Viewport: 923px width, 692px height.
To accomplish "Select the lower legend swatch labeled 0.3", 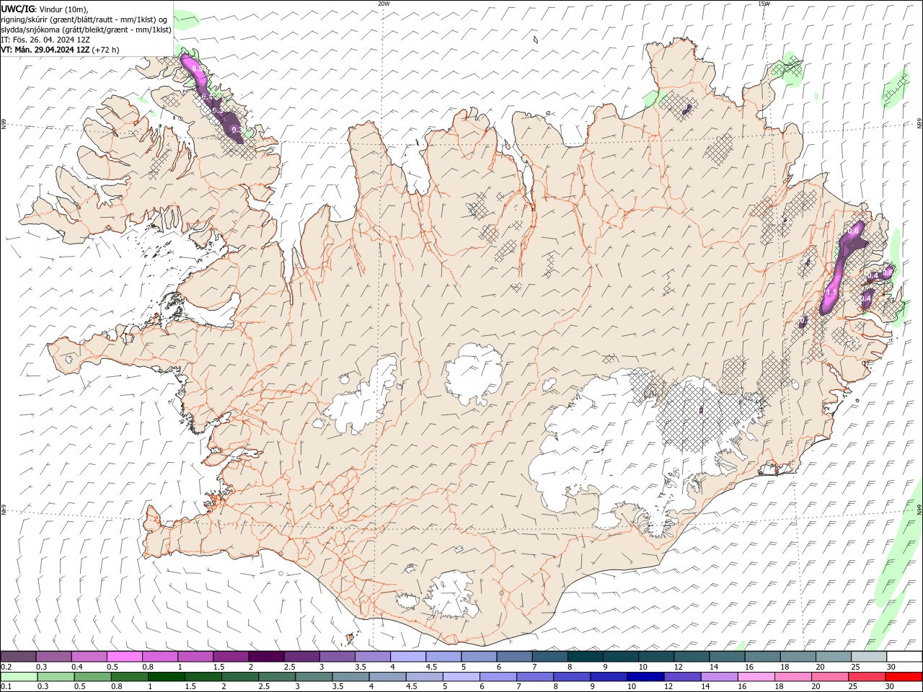I will pos(56,676).
